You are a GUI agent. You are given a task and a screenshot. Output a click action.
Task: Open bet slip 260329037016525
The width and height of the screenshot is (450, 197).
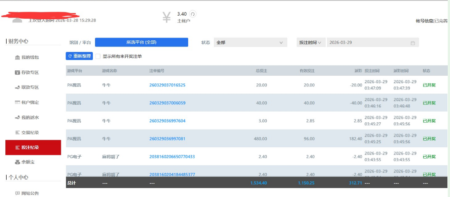(167, 85)
